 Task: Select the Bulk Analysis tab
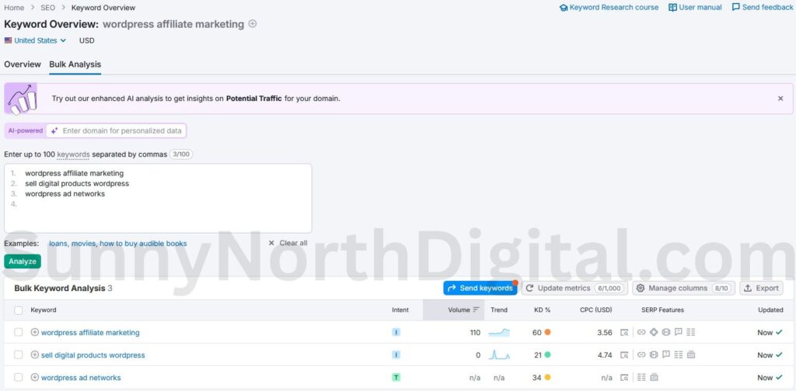click(75, 64)
